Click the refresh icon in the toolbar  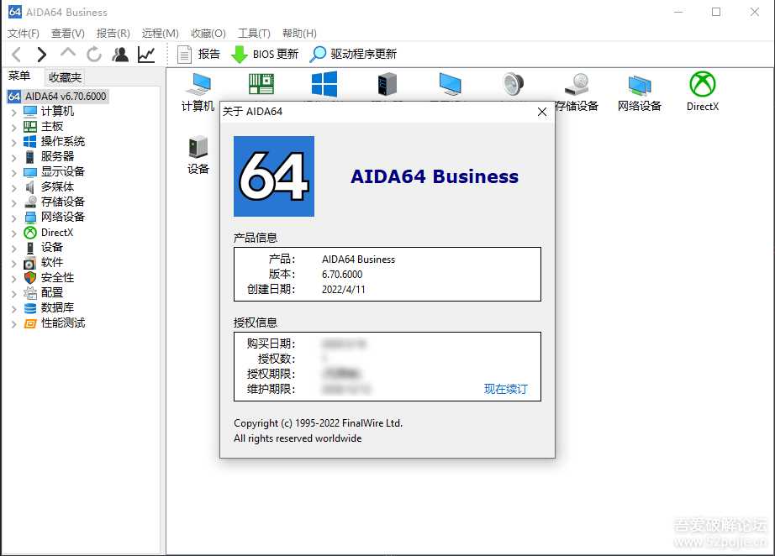click(93, 55)
